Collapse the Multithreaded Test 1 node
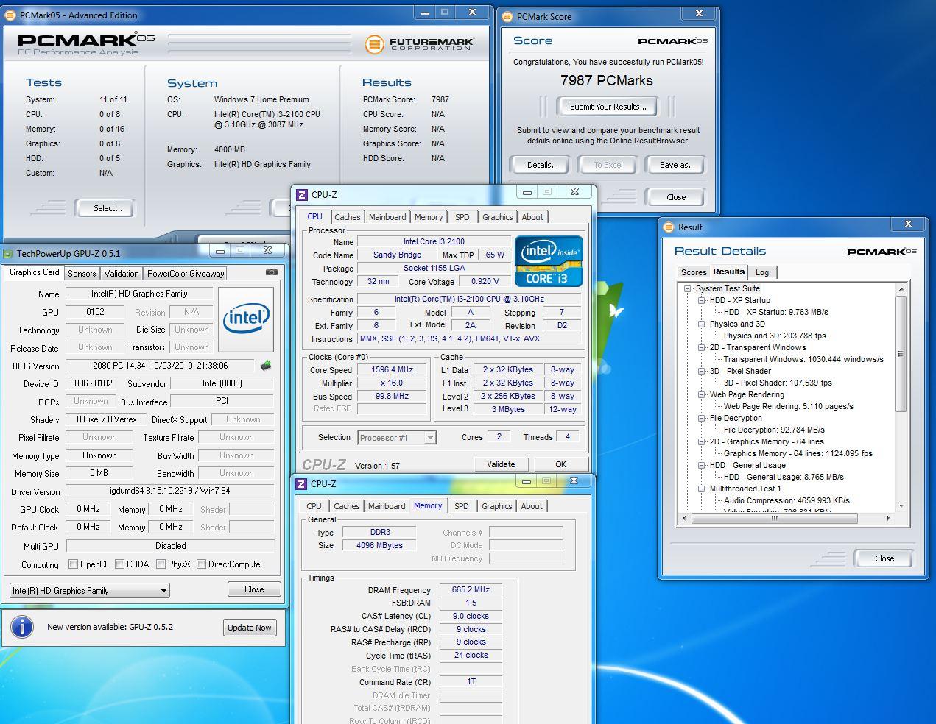 coord(702,489)
